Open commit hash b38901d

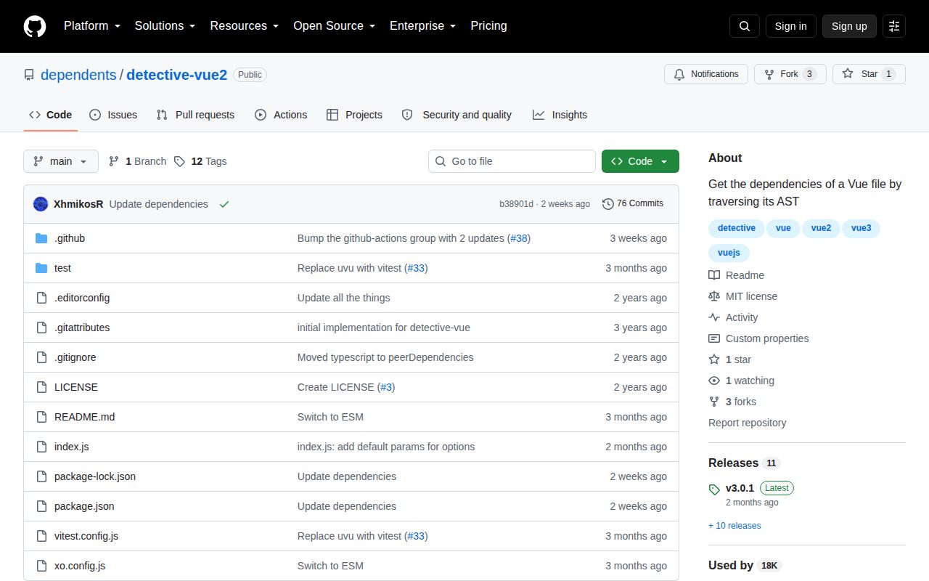516,204
